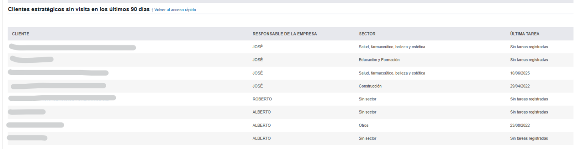Viewport: 575px width, 149px height.
Task: Click the 'Volver al acceso rápido' link
Action: click(x=174, y=10)
